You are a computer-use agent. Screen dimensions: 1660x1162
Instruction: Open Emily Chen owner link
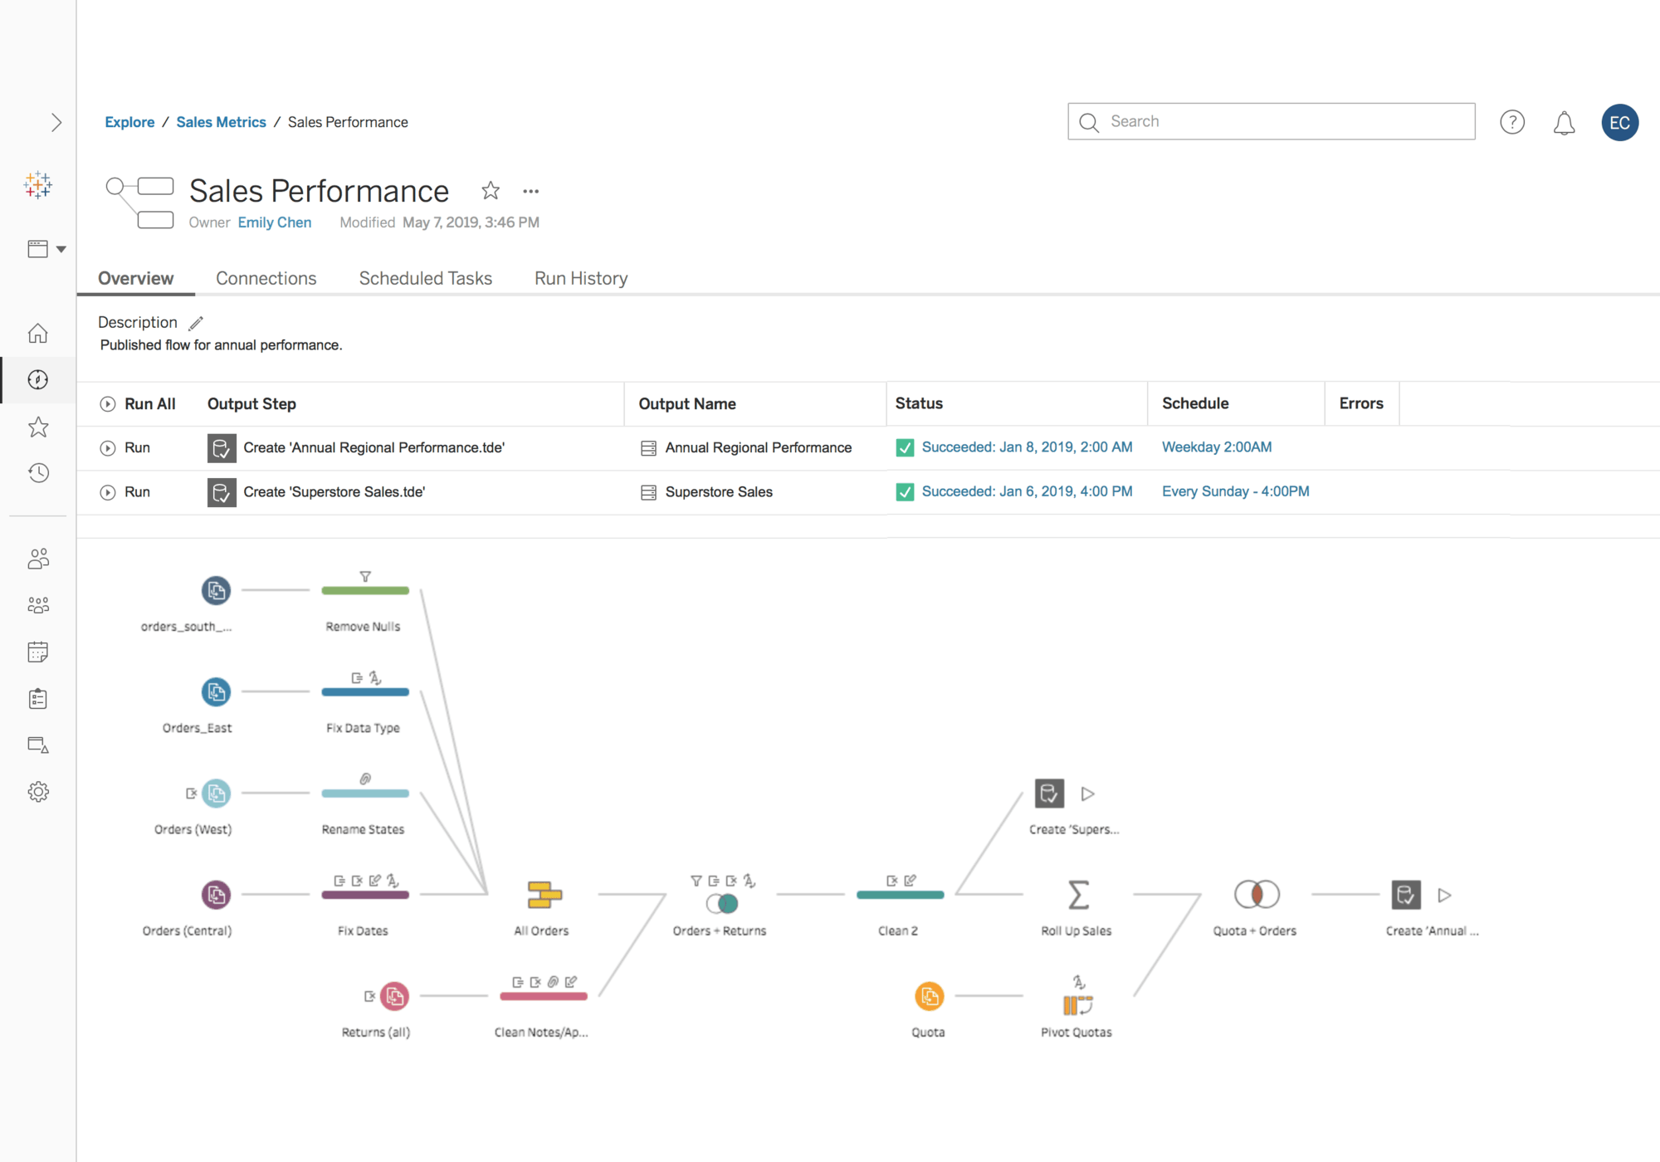point(274,222)
